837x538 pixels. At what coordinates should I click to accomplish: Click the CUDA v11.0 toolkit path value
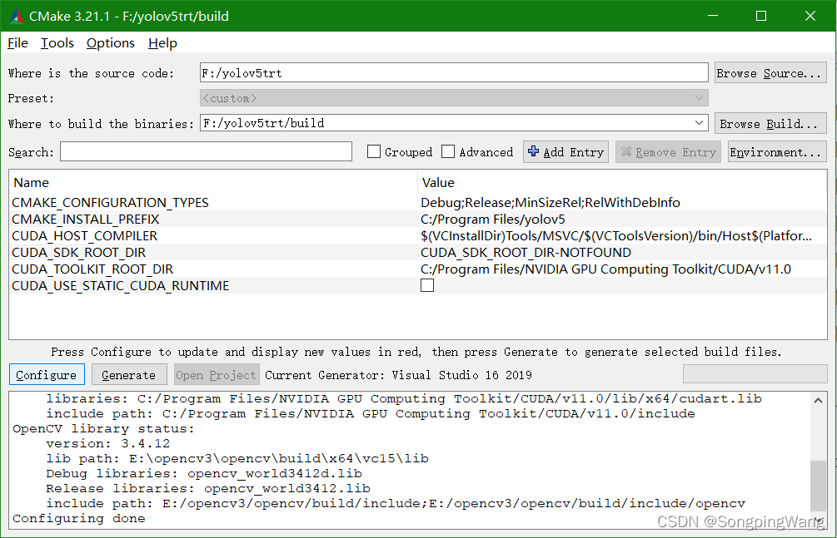coord(605,269)
